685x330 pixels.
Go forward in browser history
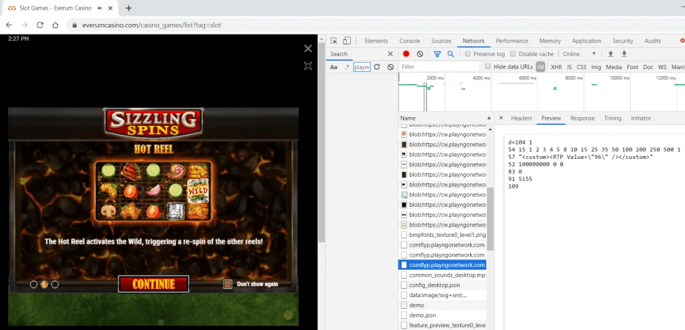click(25, 25)
